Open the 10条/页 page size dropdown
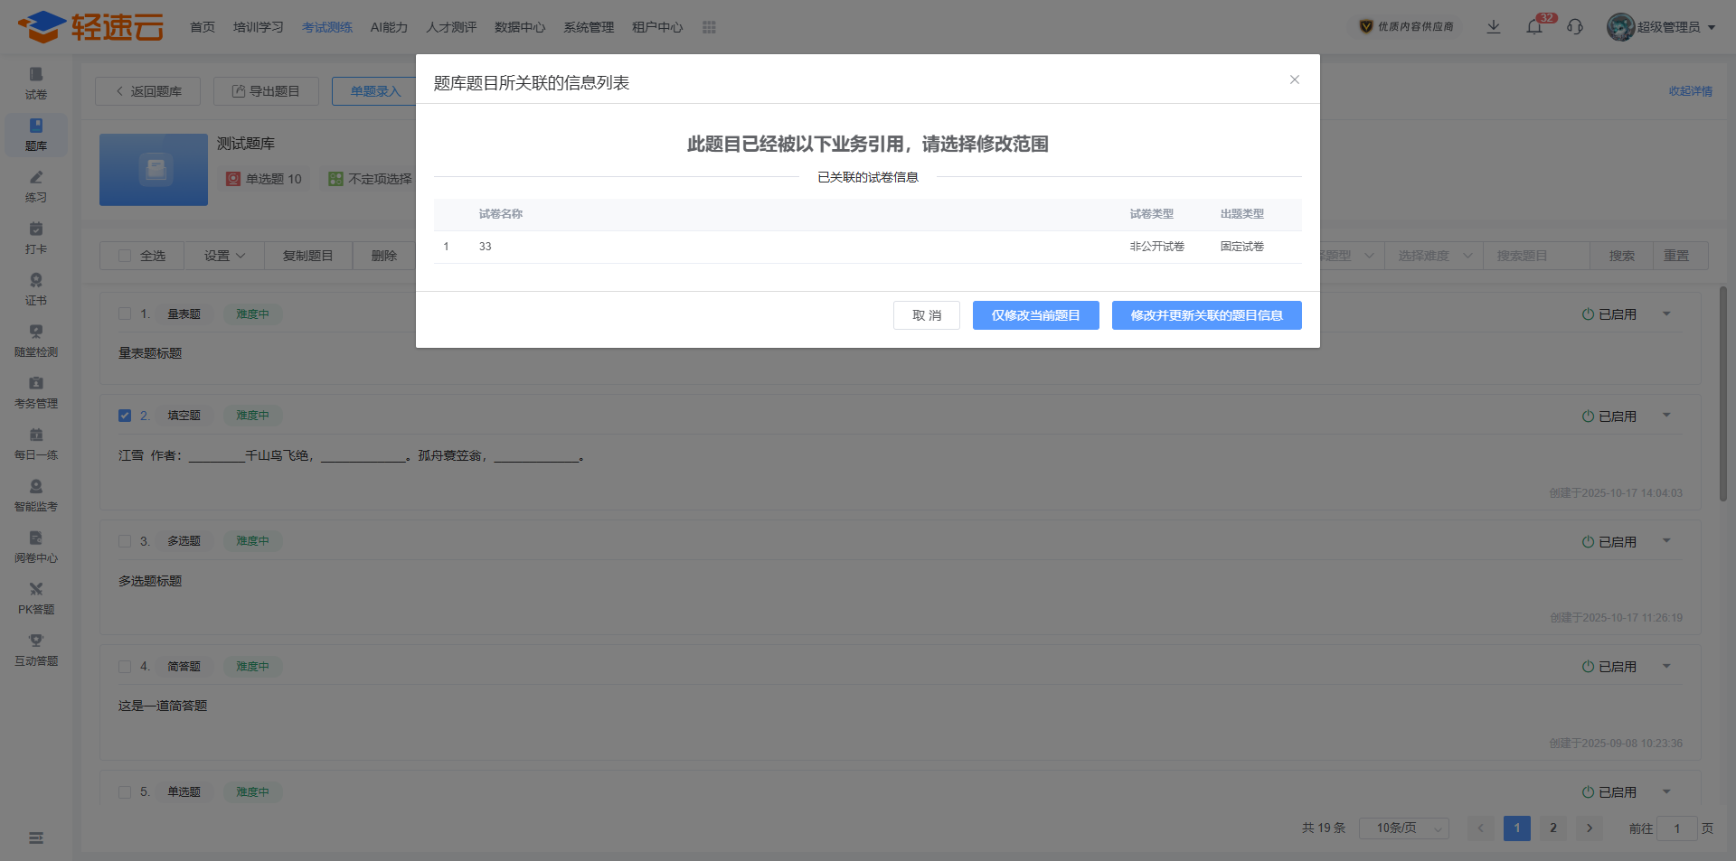The width and height of the screenshot is (1736, 861). (x=1403, y=828)
